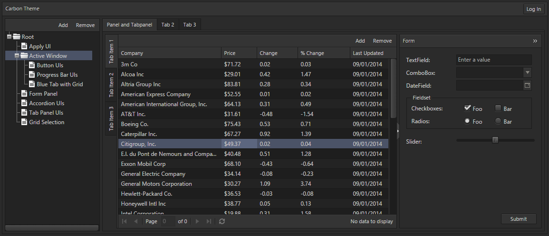Click the splitter collapse arrow beside Form

(398, 131)
